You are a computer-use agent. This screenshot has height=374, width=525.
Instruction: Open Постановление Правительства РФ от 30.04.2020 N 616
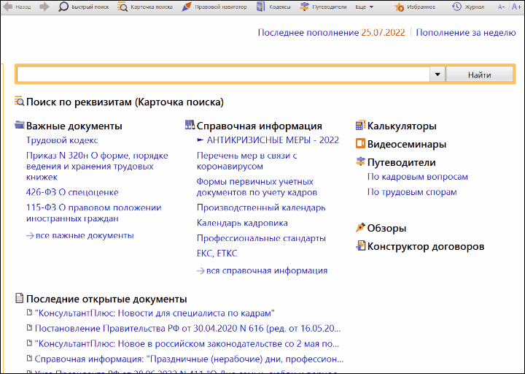pyautogui.click(x=187, y=329)
